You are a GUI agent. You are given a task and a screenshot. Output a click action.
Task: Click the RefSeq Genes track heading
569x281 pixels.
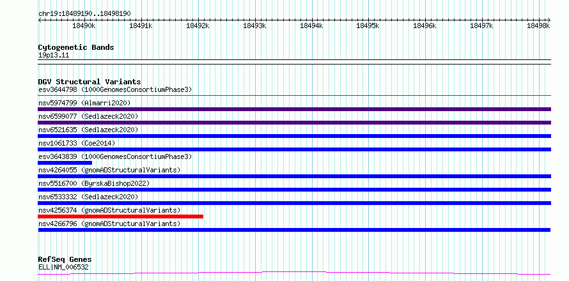click(65, 260)
